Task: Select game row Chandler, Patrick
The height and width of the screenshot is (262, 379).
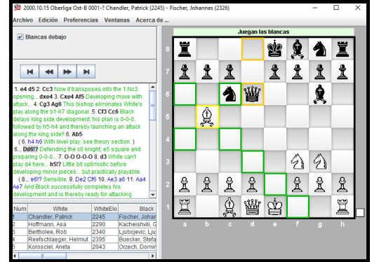Action: [x=84, y=216]
